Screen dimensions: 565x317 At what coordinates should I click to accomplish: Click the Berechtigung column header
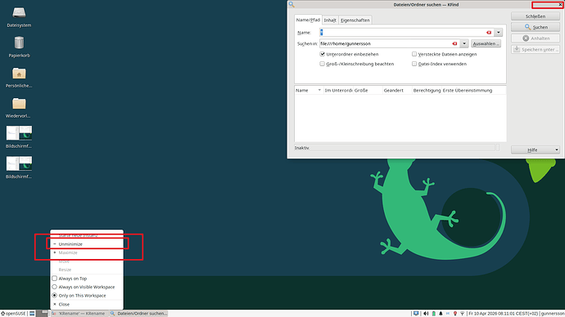click(427, 90)
